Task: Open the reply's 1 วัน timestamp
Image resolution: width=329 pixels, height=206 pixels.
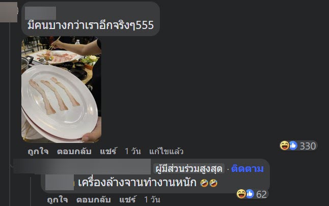Action: (x=152, y=199)
